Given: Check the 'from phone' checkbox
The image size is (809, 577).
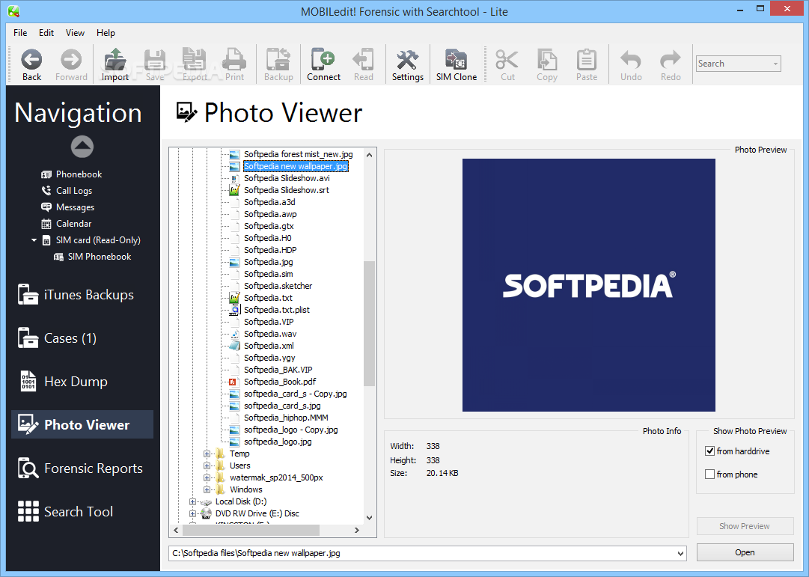Looking at the screenshot, I should tap(710, 474).
